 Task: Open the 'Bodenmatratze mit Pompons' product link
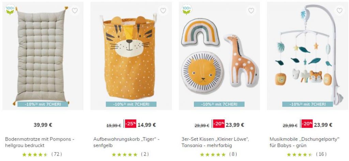click(x=40, y=142)
